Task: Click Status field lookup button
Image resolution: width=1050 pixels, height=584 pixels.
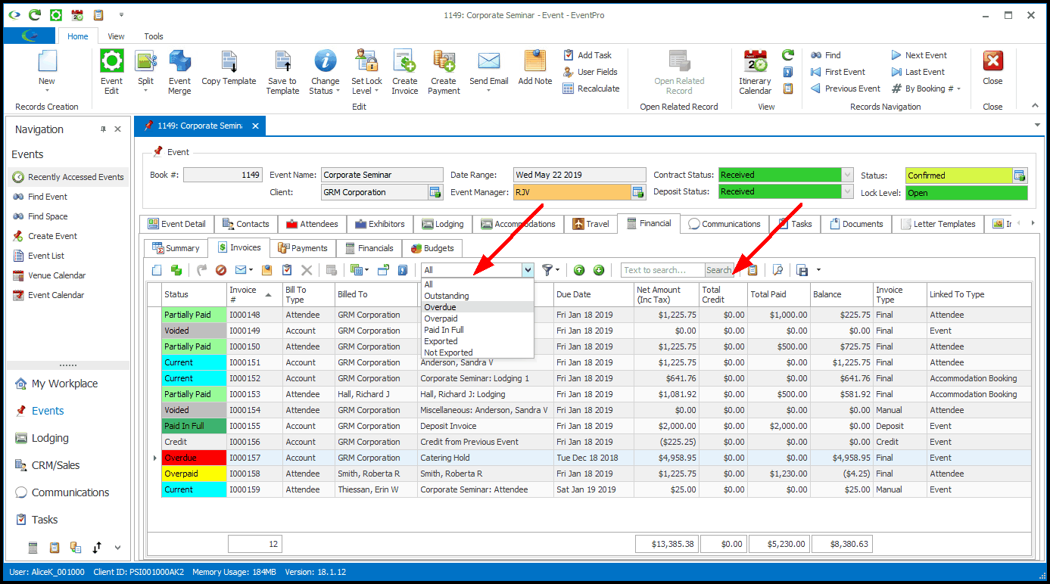Action: click(x=1020, y=176)
